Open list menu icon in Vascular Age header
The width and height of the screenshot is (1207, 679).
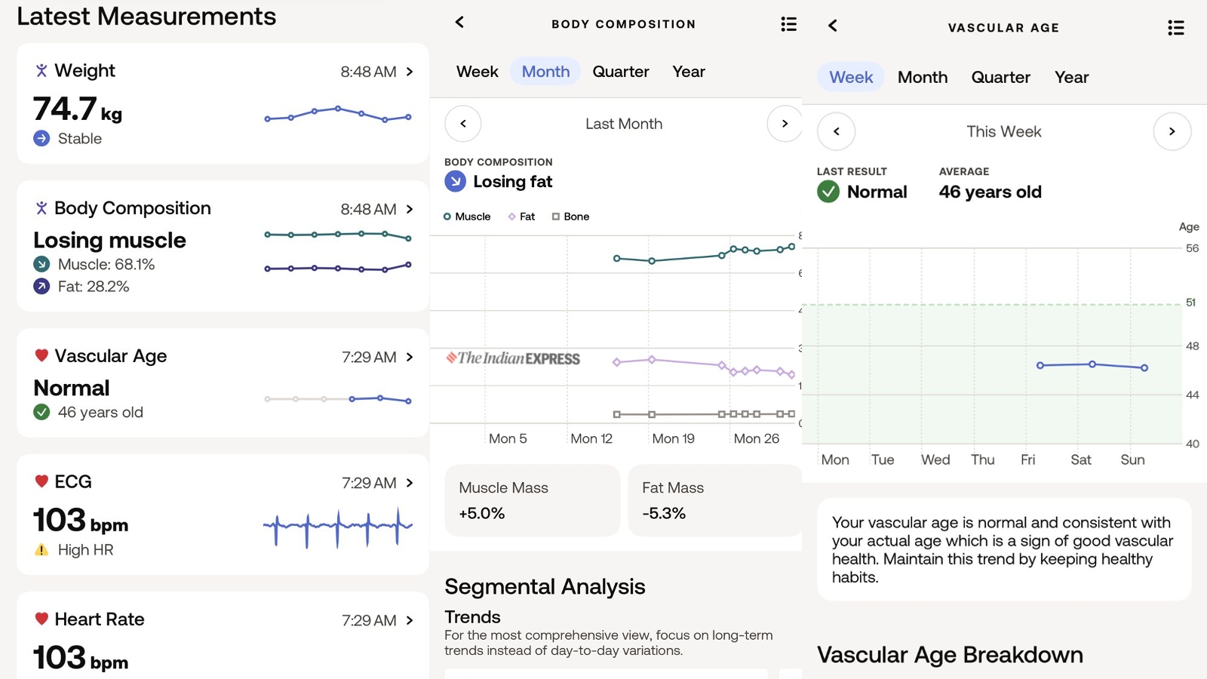(1175, 28)
